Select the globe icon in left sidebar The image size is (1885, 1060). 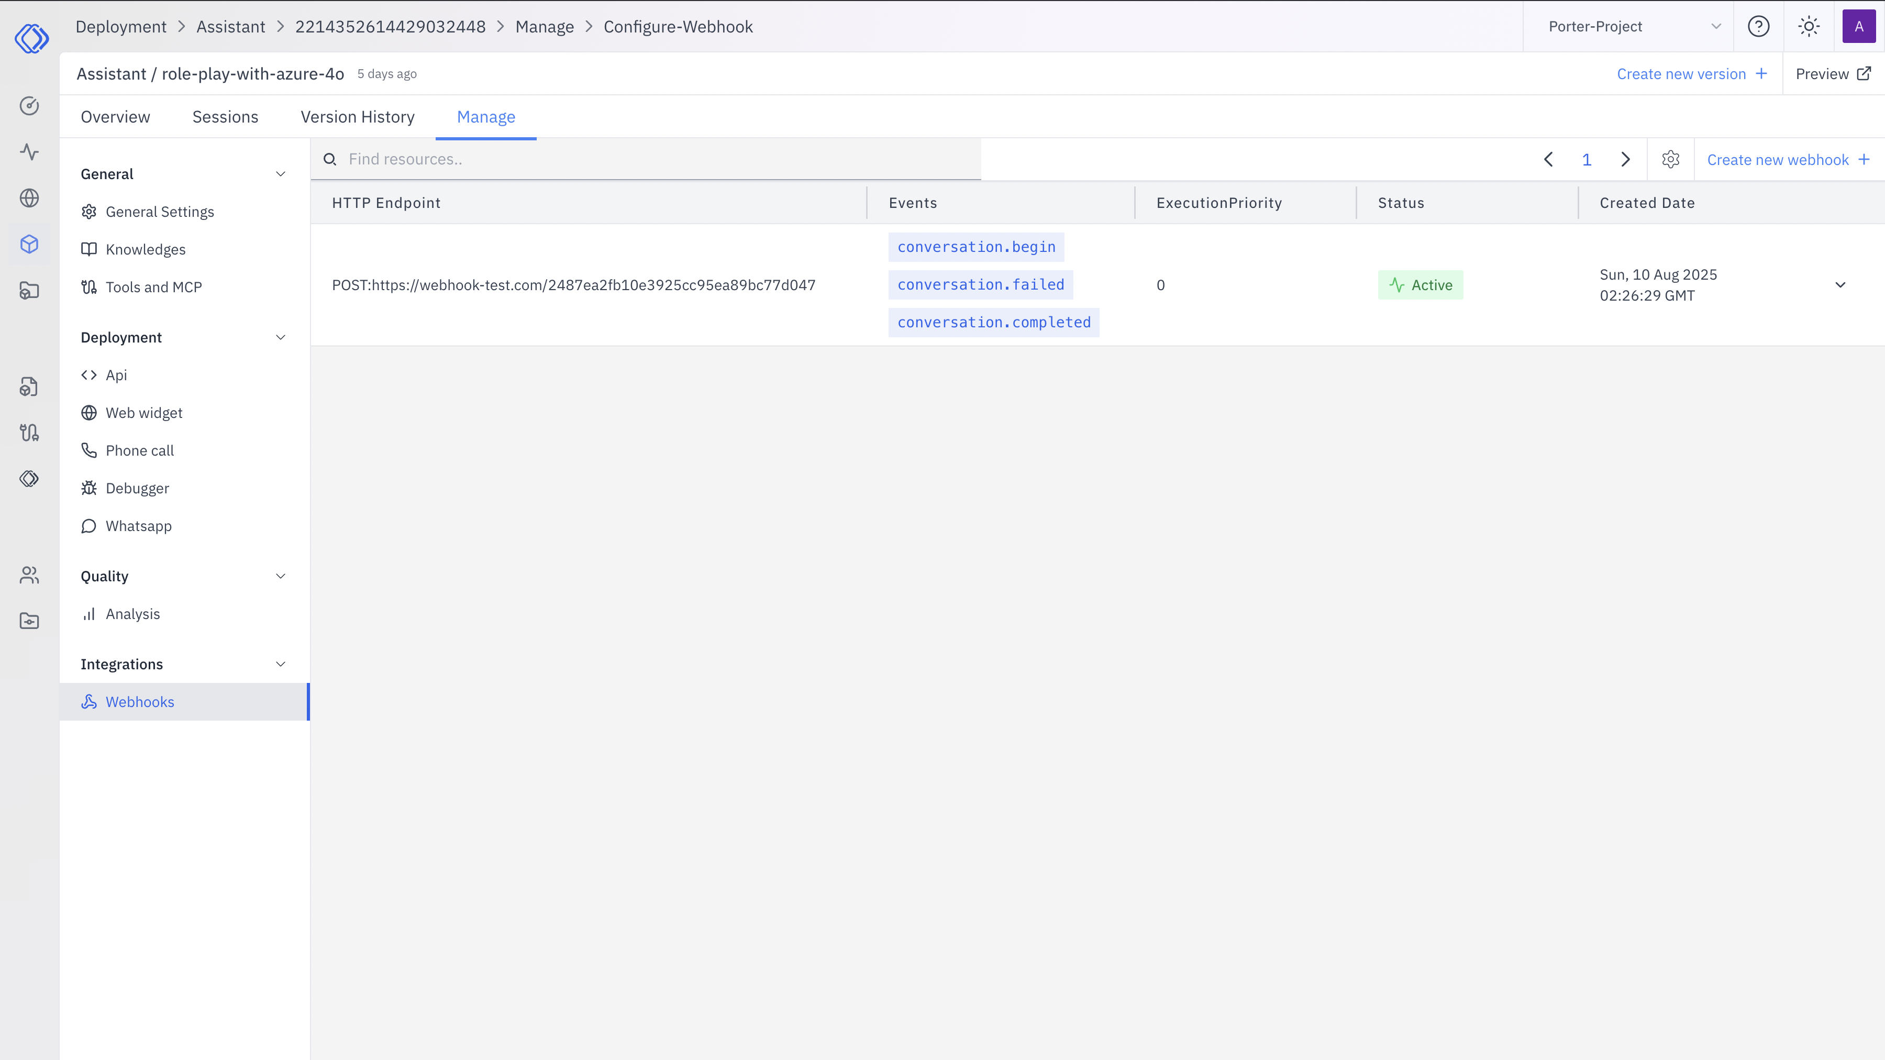[29, 197]
